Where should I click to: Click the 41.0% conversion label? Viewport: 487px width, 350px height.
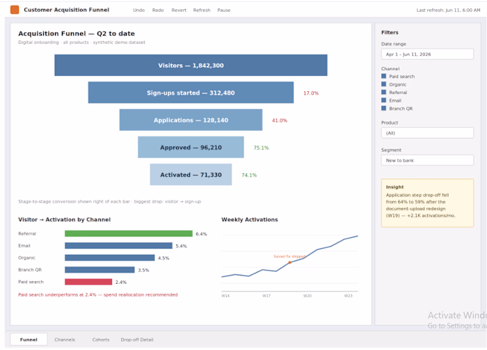pyautogui.click(x=280, y=120)
